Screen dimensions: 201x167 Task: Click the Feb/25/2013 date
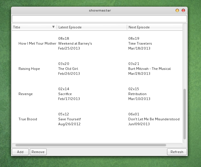tap(69, 48)
